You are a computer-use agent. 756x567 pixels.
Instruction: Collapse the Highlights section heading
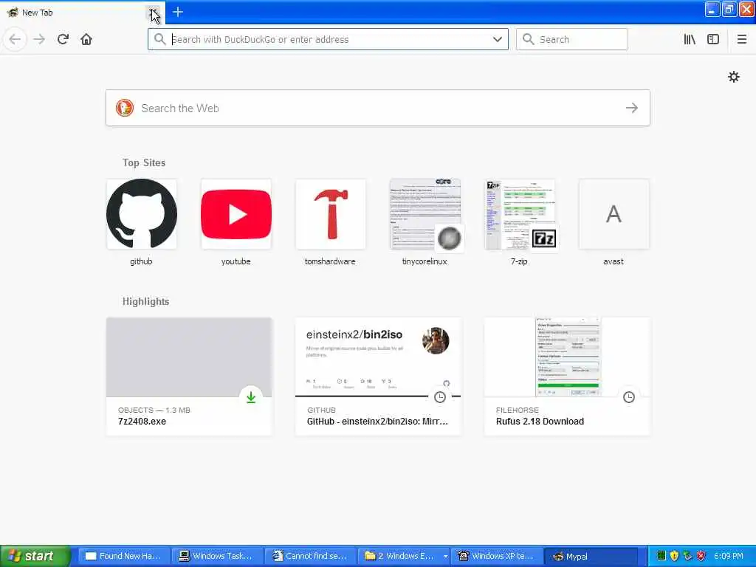click(x=145, y=301)
